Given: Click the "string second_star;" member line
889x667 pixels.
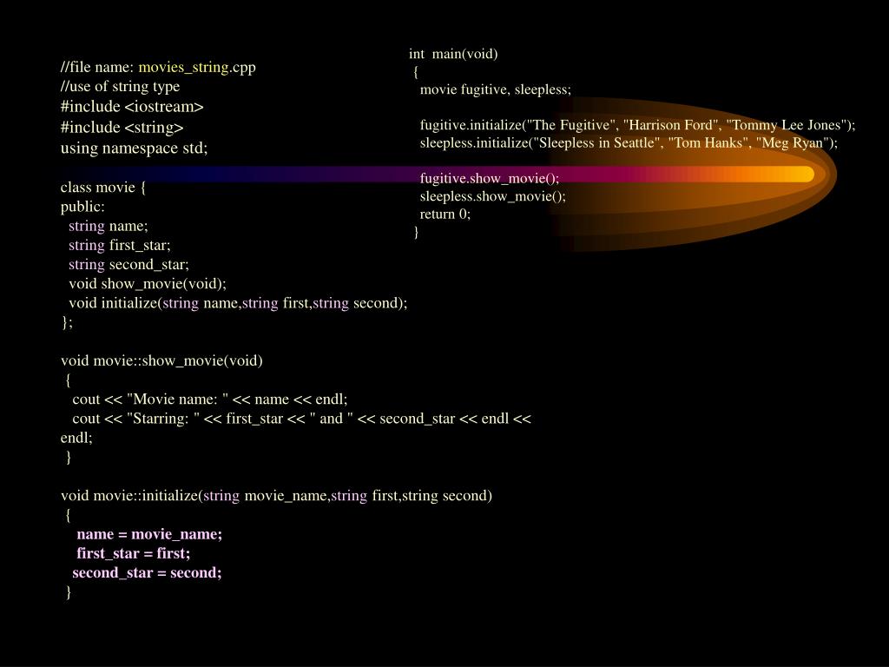Looking at the screenshot, I should [x=128, y=265].
